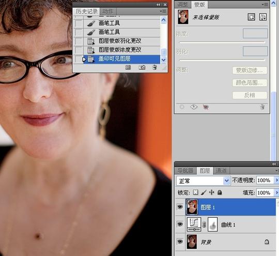The height and width of the screenshot is (256, 279).
Task: Create new document from current history state
Action: (128, 67)
